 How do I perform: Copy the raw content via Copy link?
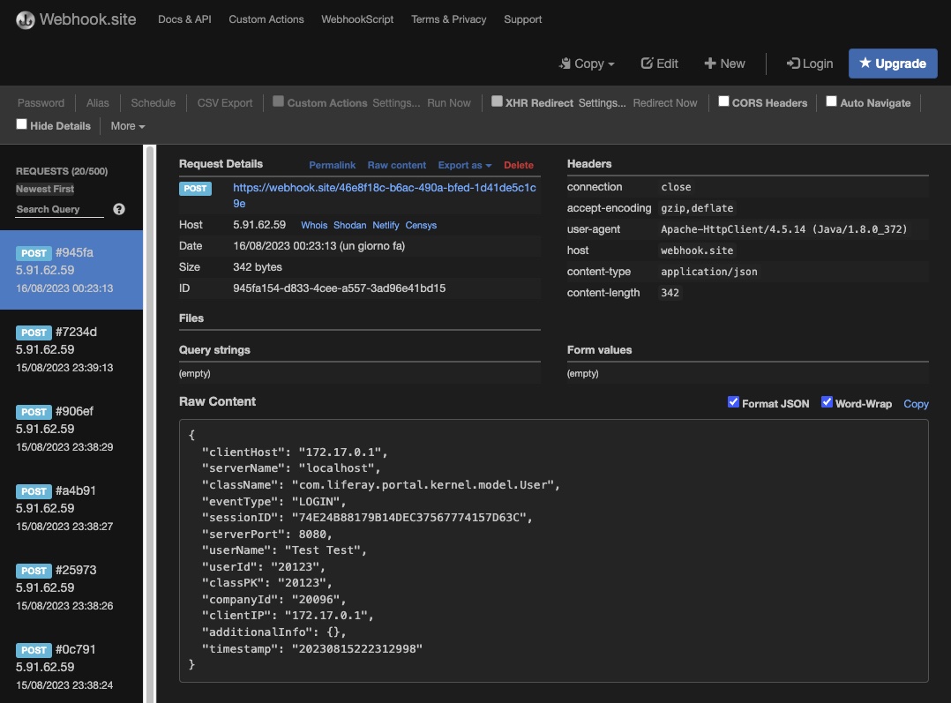tap(916, 404)
